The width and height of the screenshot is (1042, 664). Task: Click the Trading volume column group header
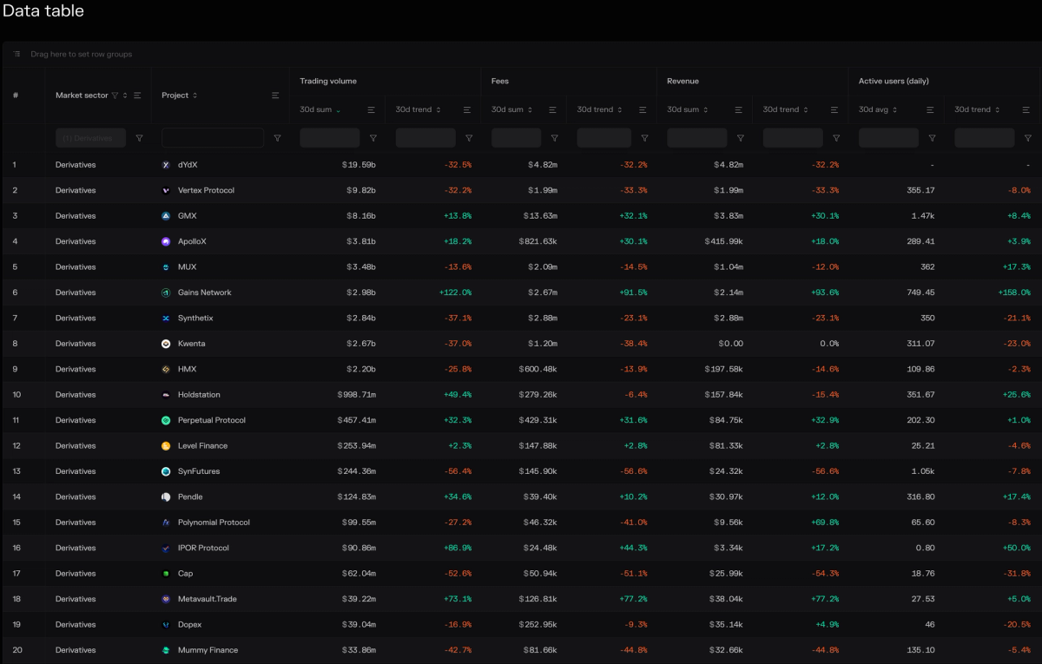pyautogui.click(x=328, y=81)
